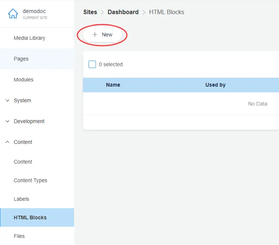Tick the select-all checkbox next to "0 selected"

[92, 64]
